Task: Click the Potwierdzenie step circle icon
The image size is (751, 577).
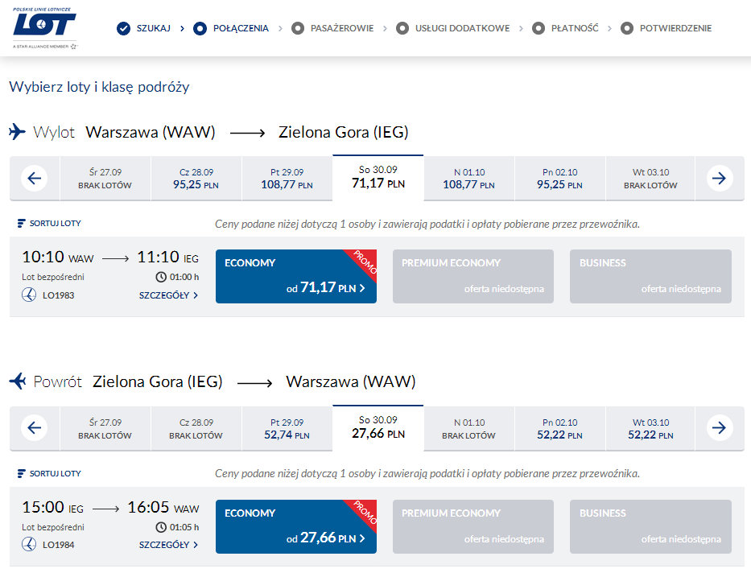Action: click(627, 28)
